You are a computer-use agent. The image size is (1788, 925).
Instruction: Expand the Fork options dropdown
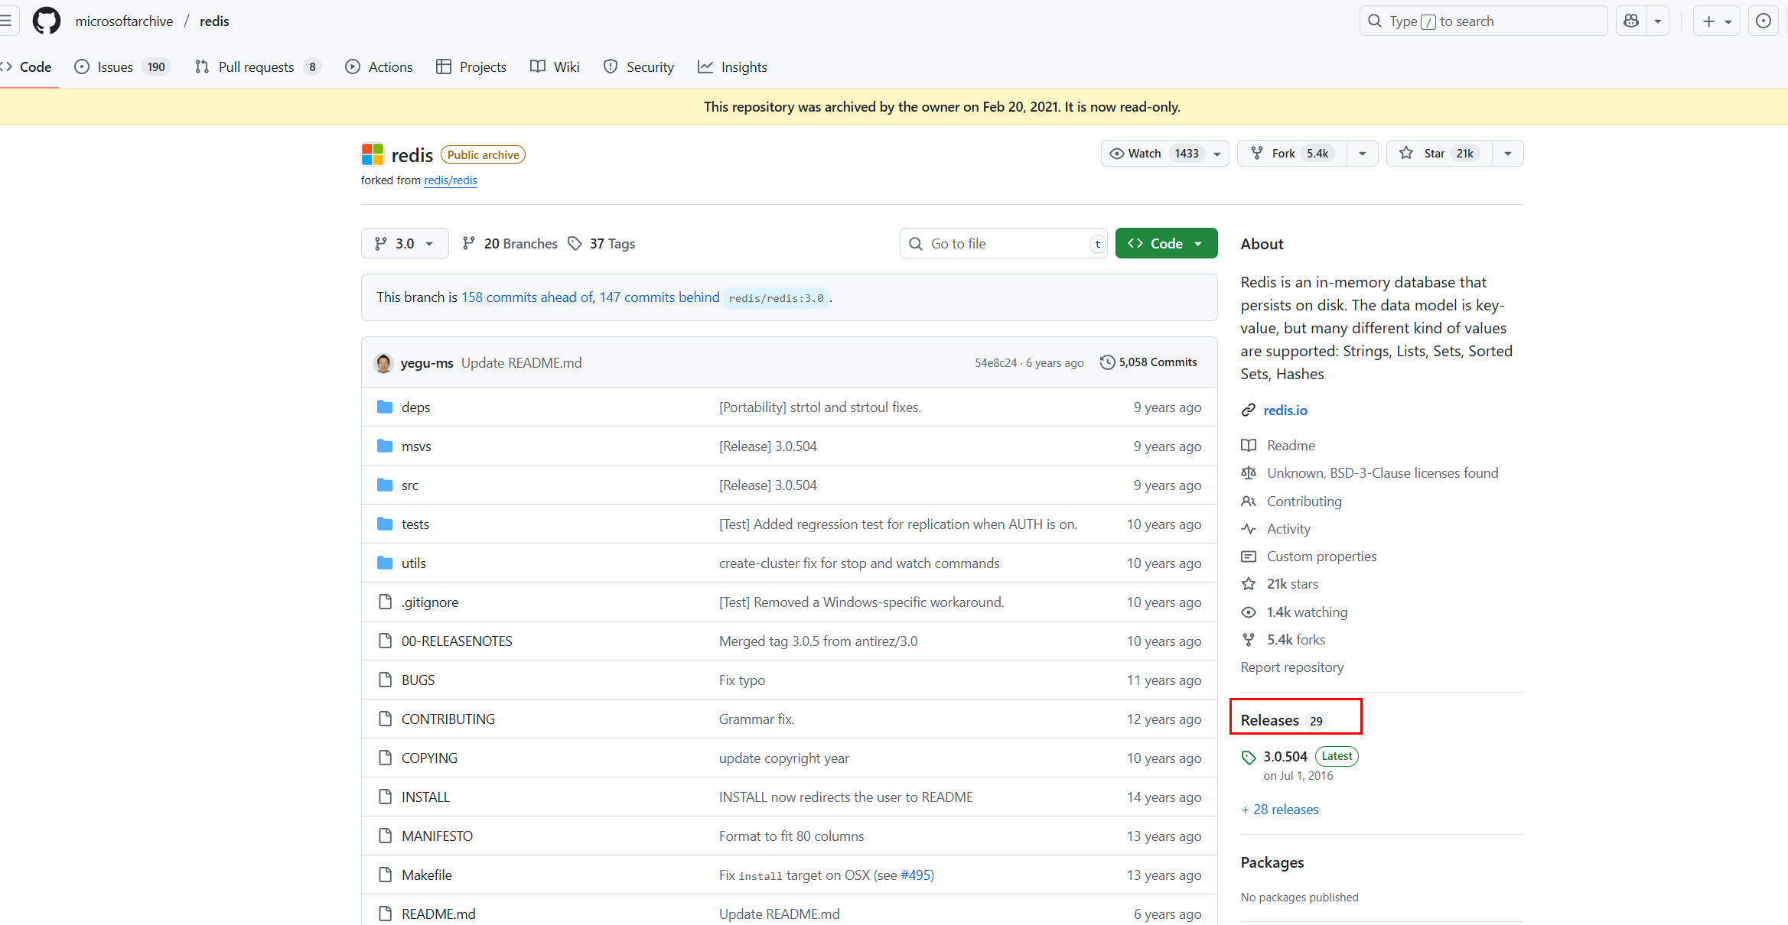(x=1363, y=154)
